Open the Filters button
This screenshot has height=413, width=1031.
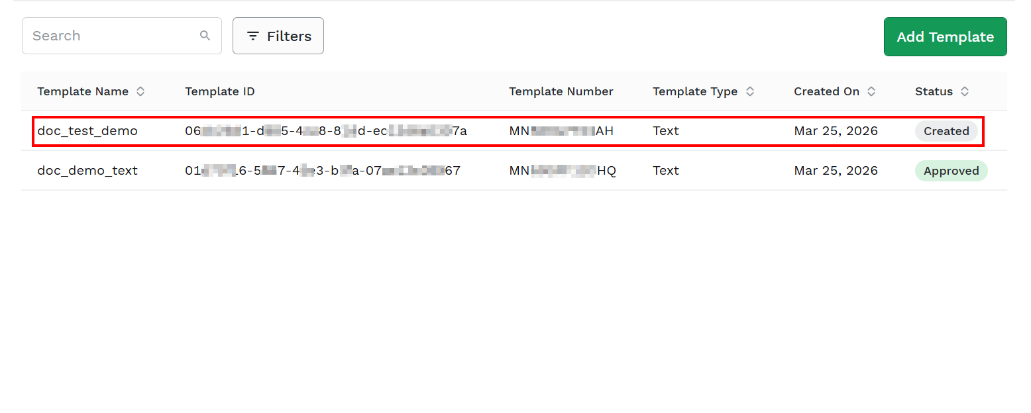(x=278, y=36)
